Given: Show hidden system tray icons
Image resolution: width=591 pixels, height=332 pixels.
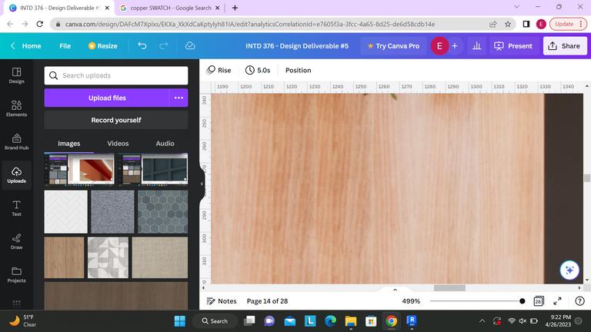Looking at the screenshot, I should coord(482,321).
